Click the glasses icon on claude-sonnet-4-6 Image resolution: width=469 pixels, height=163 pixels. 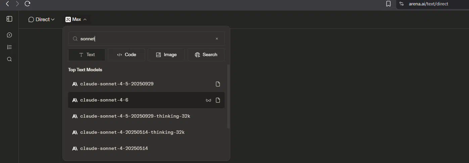[208, 100]
